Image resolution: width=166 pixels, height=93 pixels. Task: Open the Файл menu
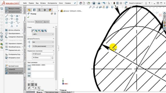(x=25, y=3)
